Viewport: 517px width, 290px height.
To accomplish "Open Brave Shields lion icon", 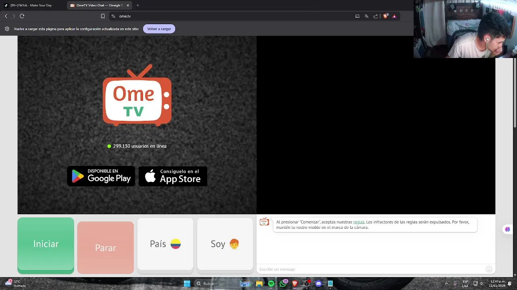I will 385,16.
